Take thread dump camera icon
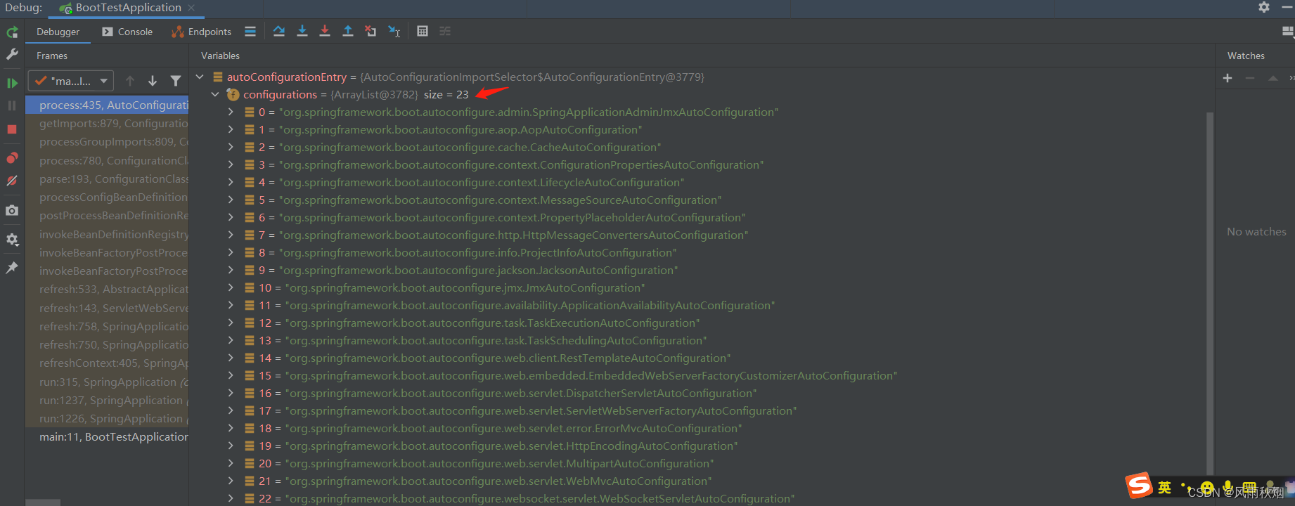 coord(12,210)
